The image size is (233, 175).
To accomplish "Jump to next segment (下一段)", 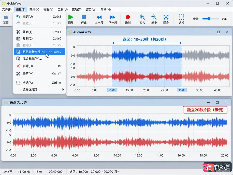I will 113,19.
